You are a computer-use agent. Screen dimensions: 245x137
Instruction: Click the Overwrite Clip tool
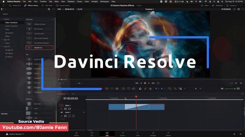129,89
